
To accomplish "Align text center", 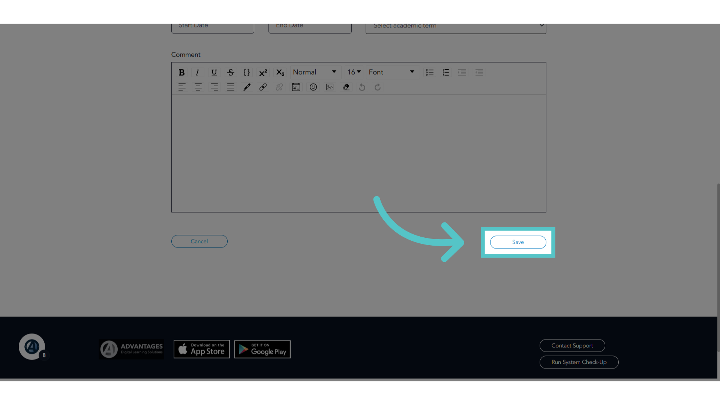I will tap(198, 87).
